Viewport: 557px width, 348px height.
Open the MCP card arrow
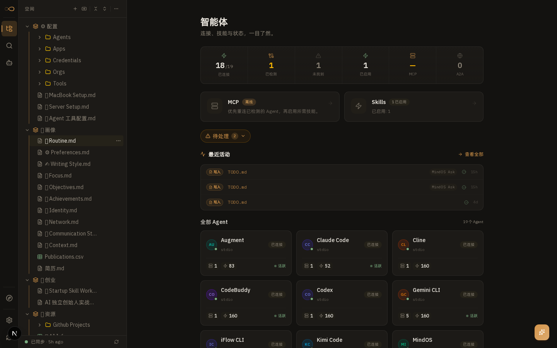coord(330,103)
